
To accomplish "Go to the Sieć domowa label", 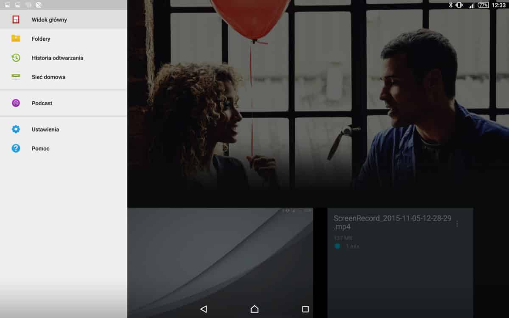I will pyautogui.click(x=48, y=77).
